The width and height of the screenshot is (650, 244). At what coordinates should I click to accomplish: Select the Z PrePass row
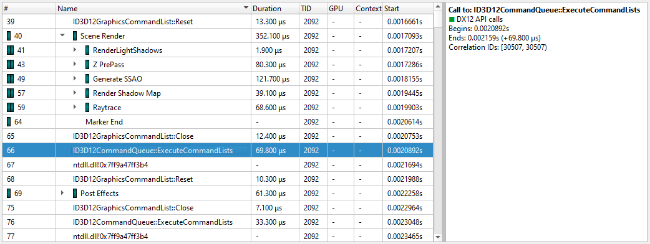coord(218,65)
